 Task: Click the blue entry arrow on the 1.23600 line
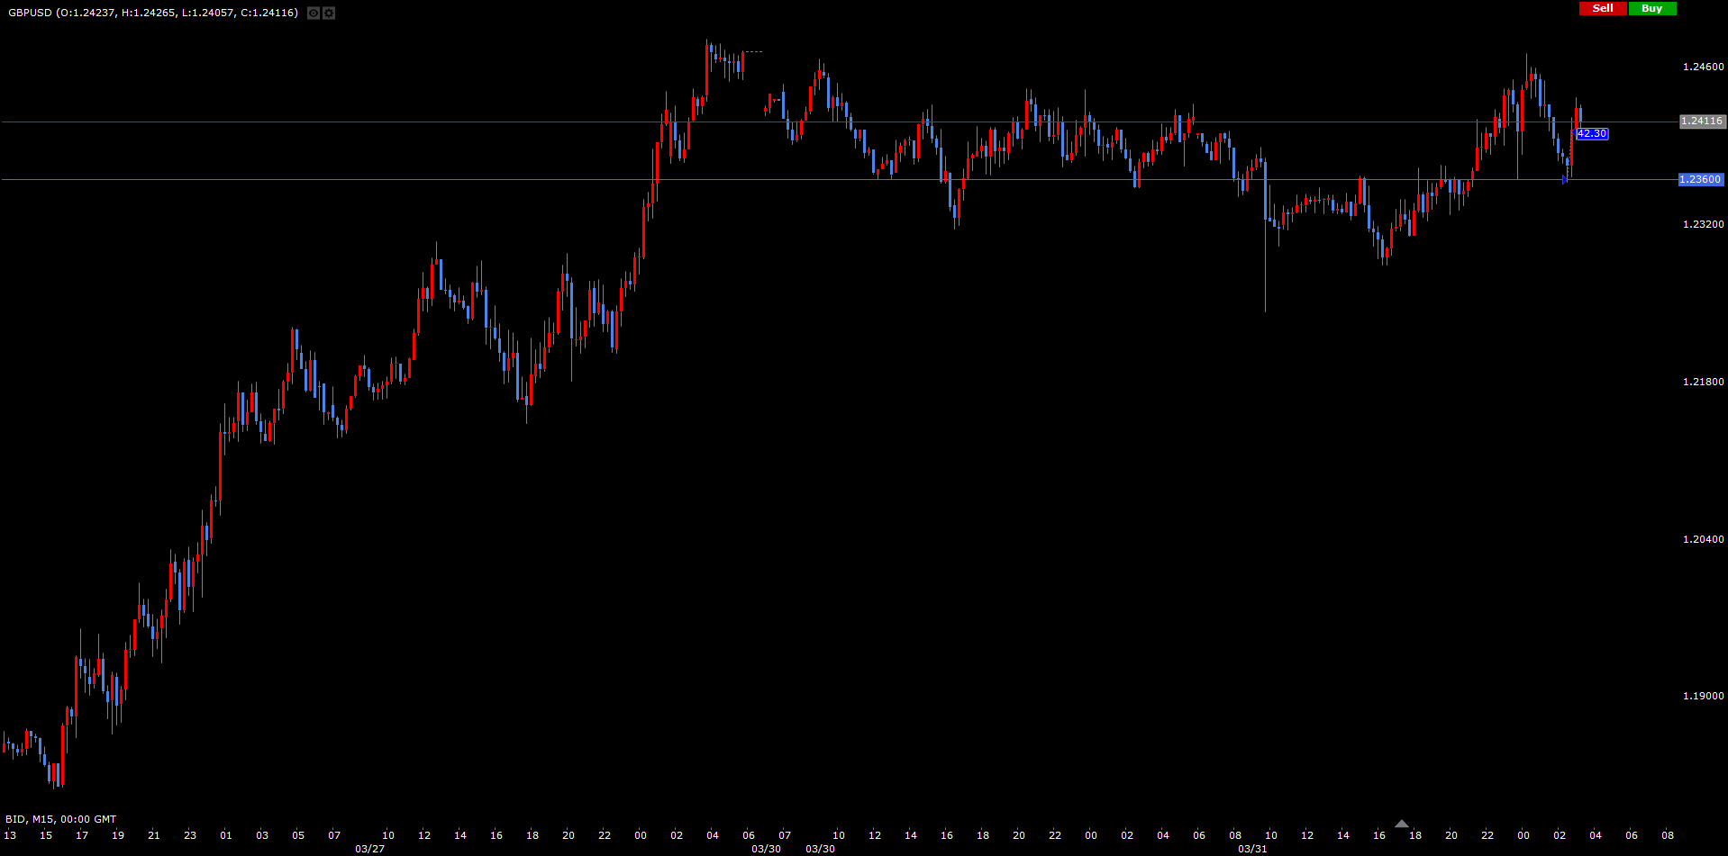point(1564,179)
